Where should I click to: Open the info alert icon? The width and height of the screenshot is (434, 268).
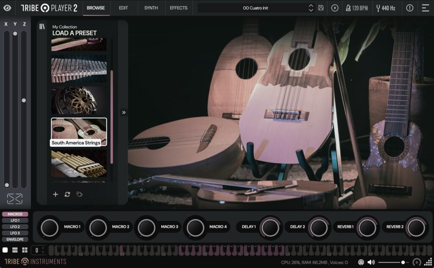[x=410, y=8]
